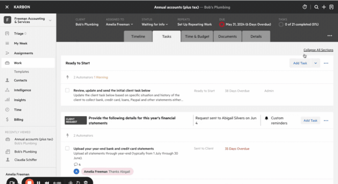Screen dimensions: 338x184
Task: Open Triage from the sidebar
Action: (20, 33)
